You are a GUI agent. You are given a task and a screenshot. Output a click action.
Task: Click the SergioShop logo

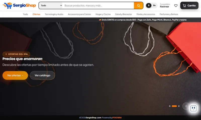(19, 5)
